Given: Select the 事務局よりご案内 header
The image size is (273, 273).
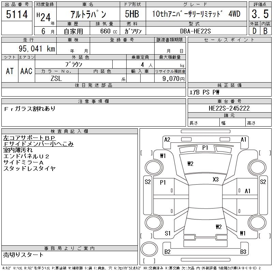Looking at the screenshot, I should tap(69, 248).
